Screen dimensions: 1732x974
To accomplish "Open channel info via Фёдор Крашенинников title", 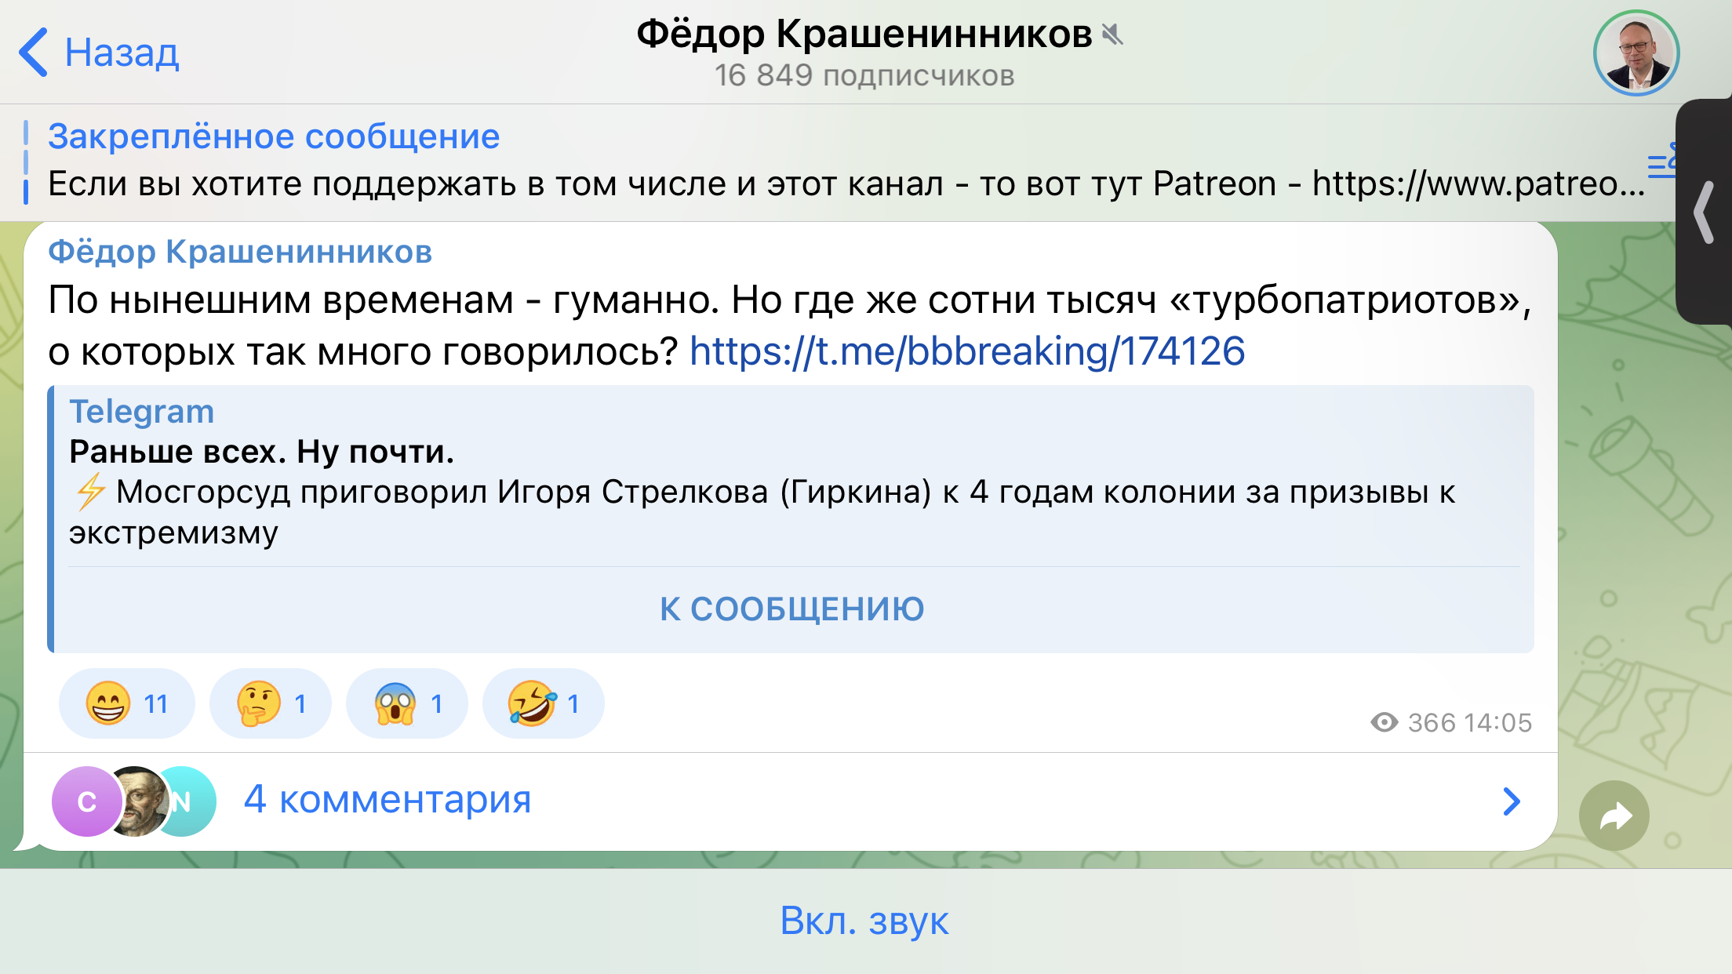I will click(x=864, y=34).
